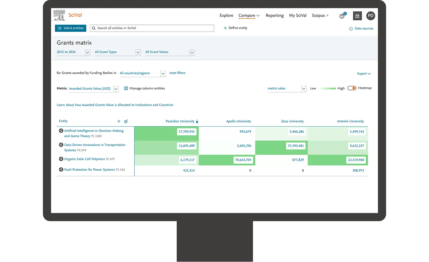Click the green Low-High heatmap gradient legend
Image resolution: width=429 pixels, height=262 pixels.
[x=328, y=88]
